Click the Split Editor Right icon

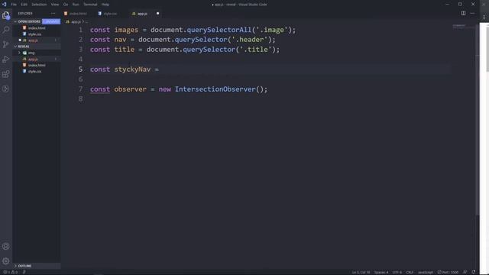coord(463,14)
